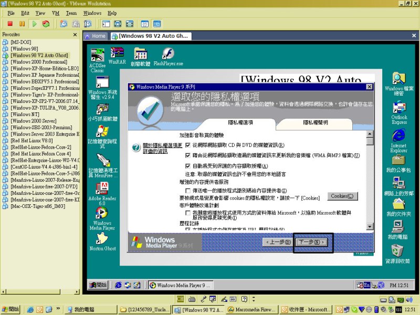Toggle checkbox for updating music files (WMA and MP3)

click(188, 155)
